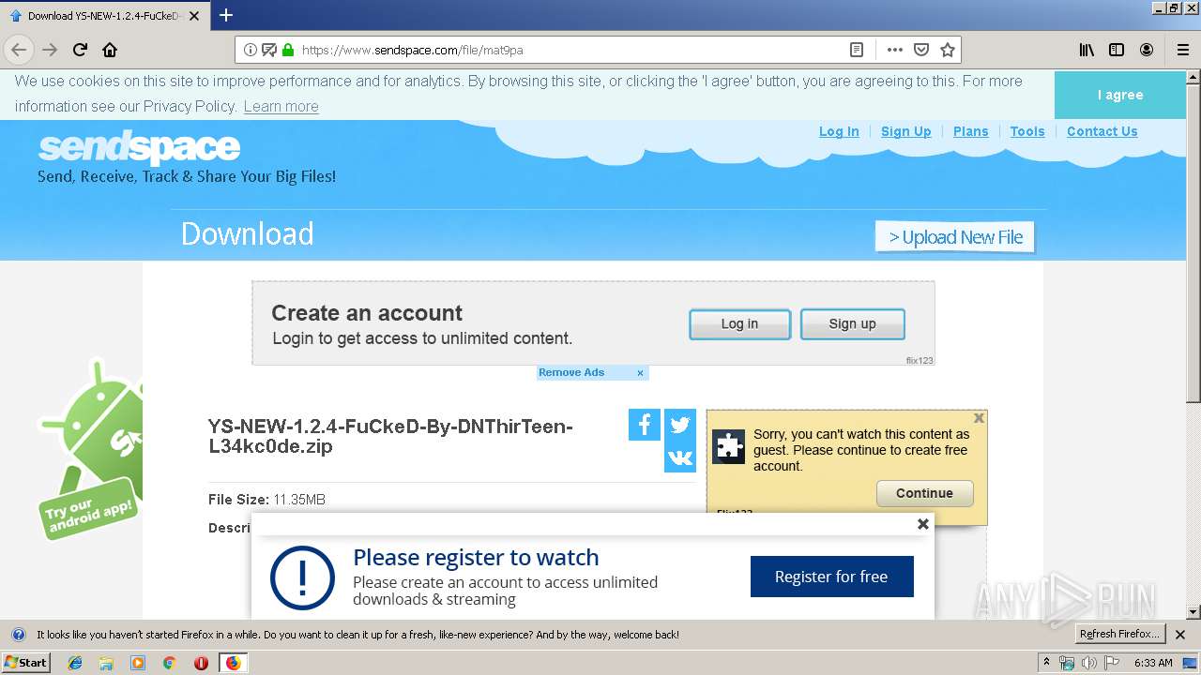Click the Upload New File button
This screenshot has width=1201, height=675.
coord(955,237)
